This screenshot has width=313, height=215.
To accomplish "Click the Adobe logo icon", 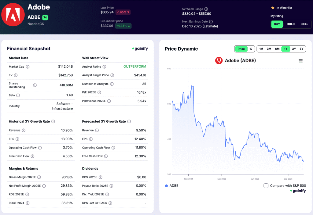I will click(x=13, y=14).
